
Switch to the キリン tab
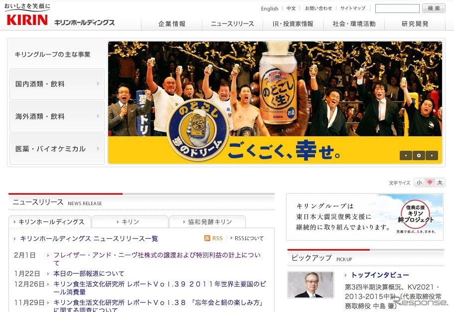tap(130, 221)
